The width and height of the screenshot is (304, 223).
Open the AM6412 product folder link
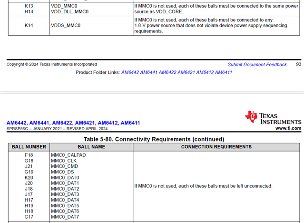205,72
